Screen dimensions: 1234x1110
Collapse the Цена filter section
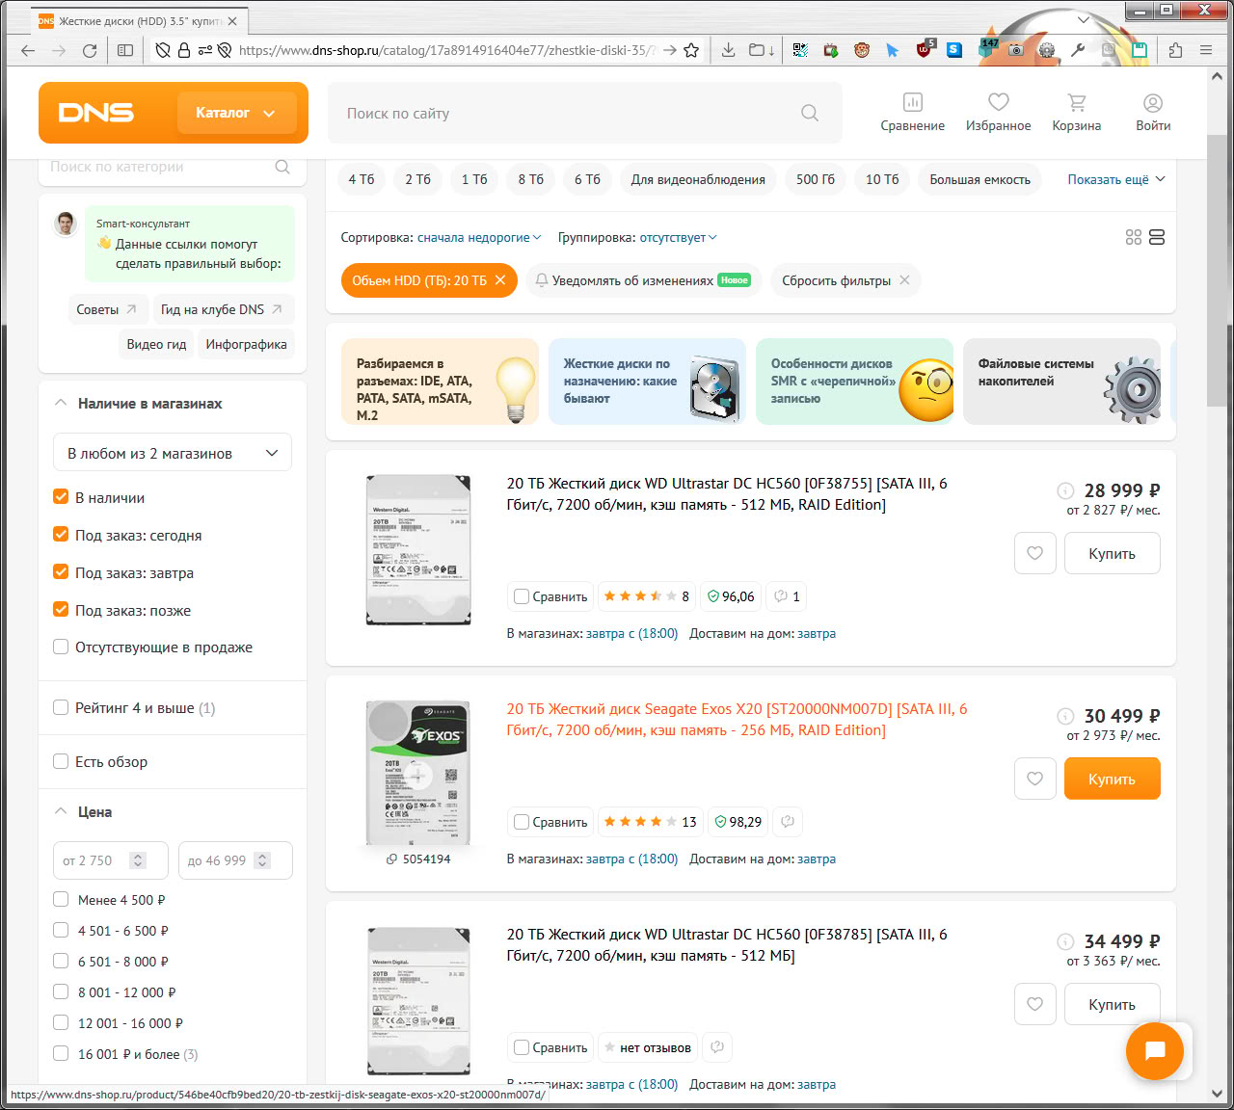[x=61, y=811]
